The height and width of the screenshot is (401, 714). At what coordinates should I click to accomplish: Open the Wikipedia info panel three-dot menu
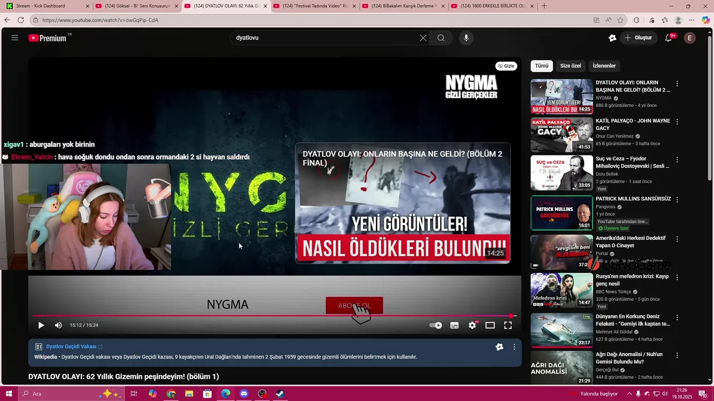pos(514,347)
